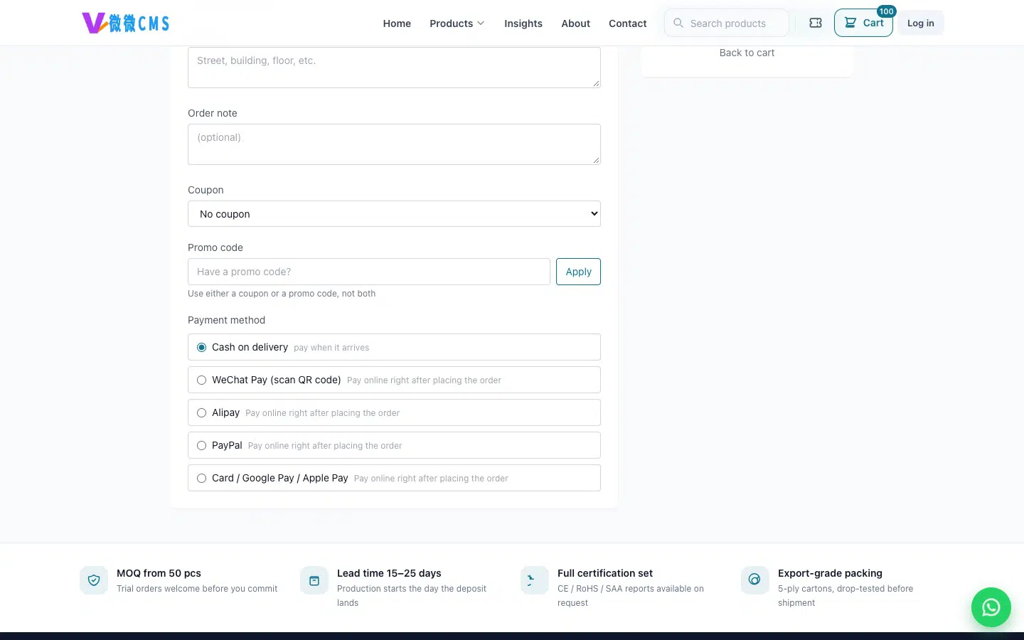Click the street address text area
Screen dimensions: 1024x640
point(394,68)
